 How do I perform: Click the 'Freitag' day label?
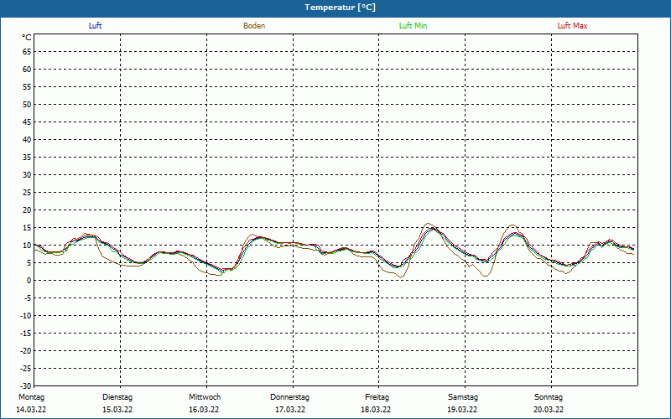click(377, 397)
